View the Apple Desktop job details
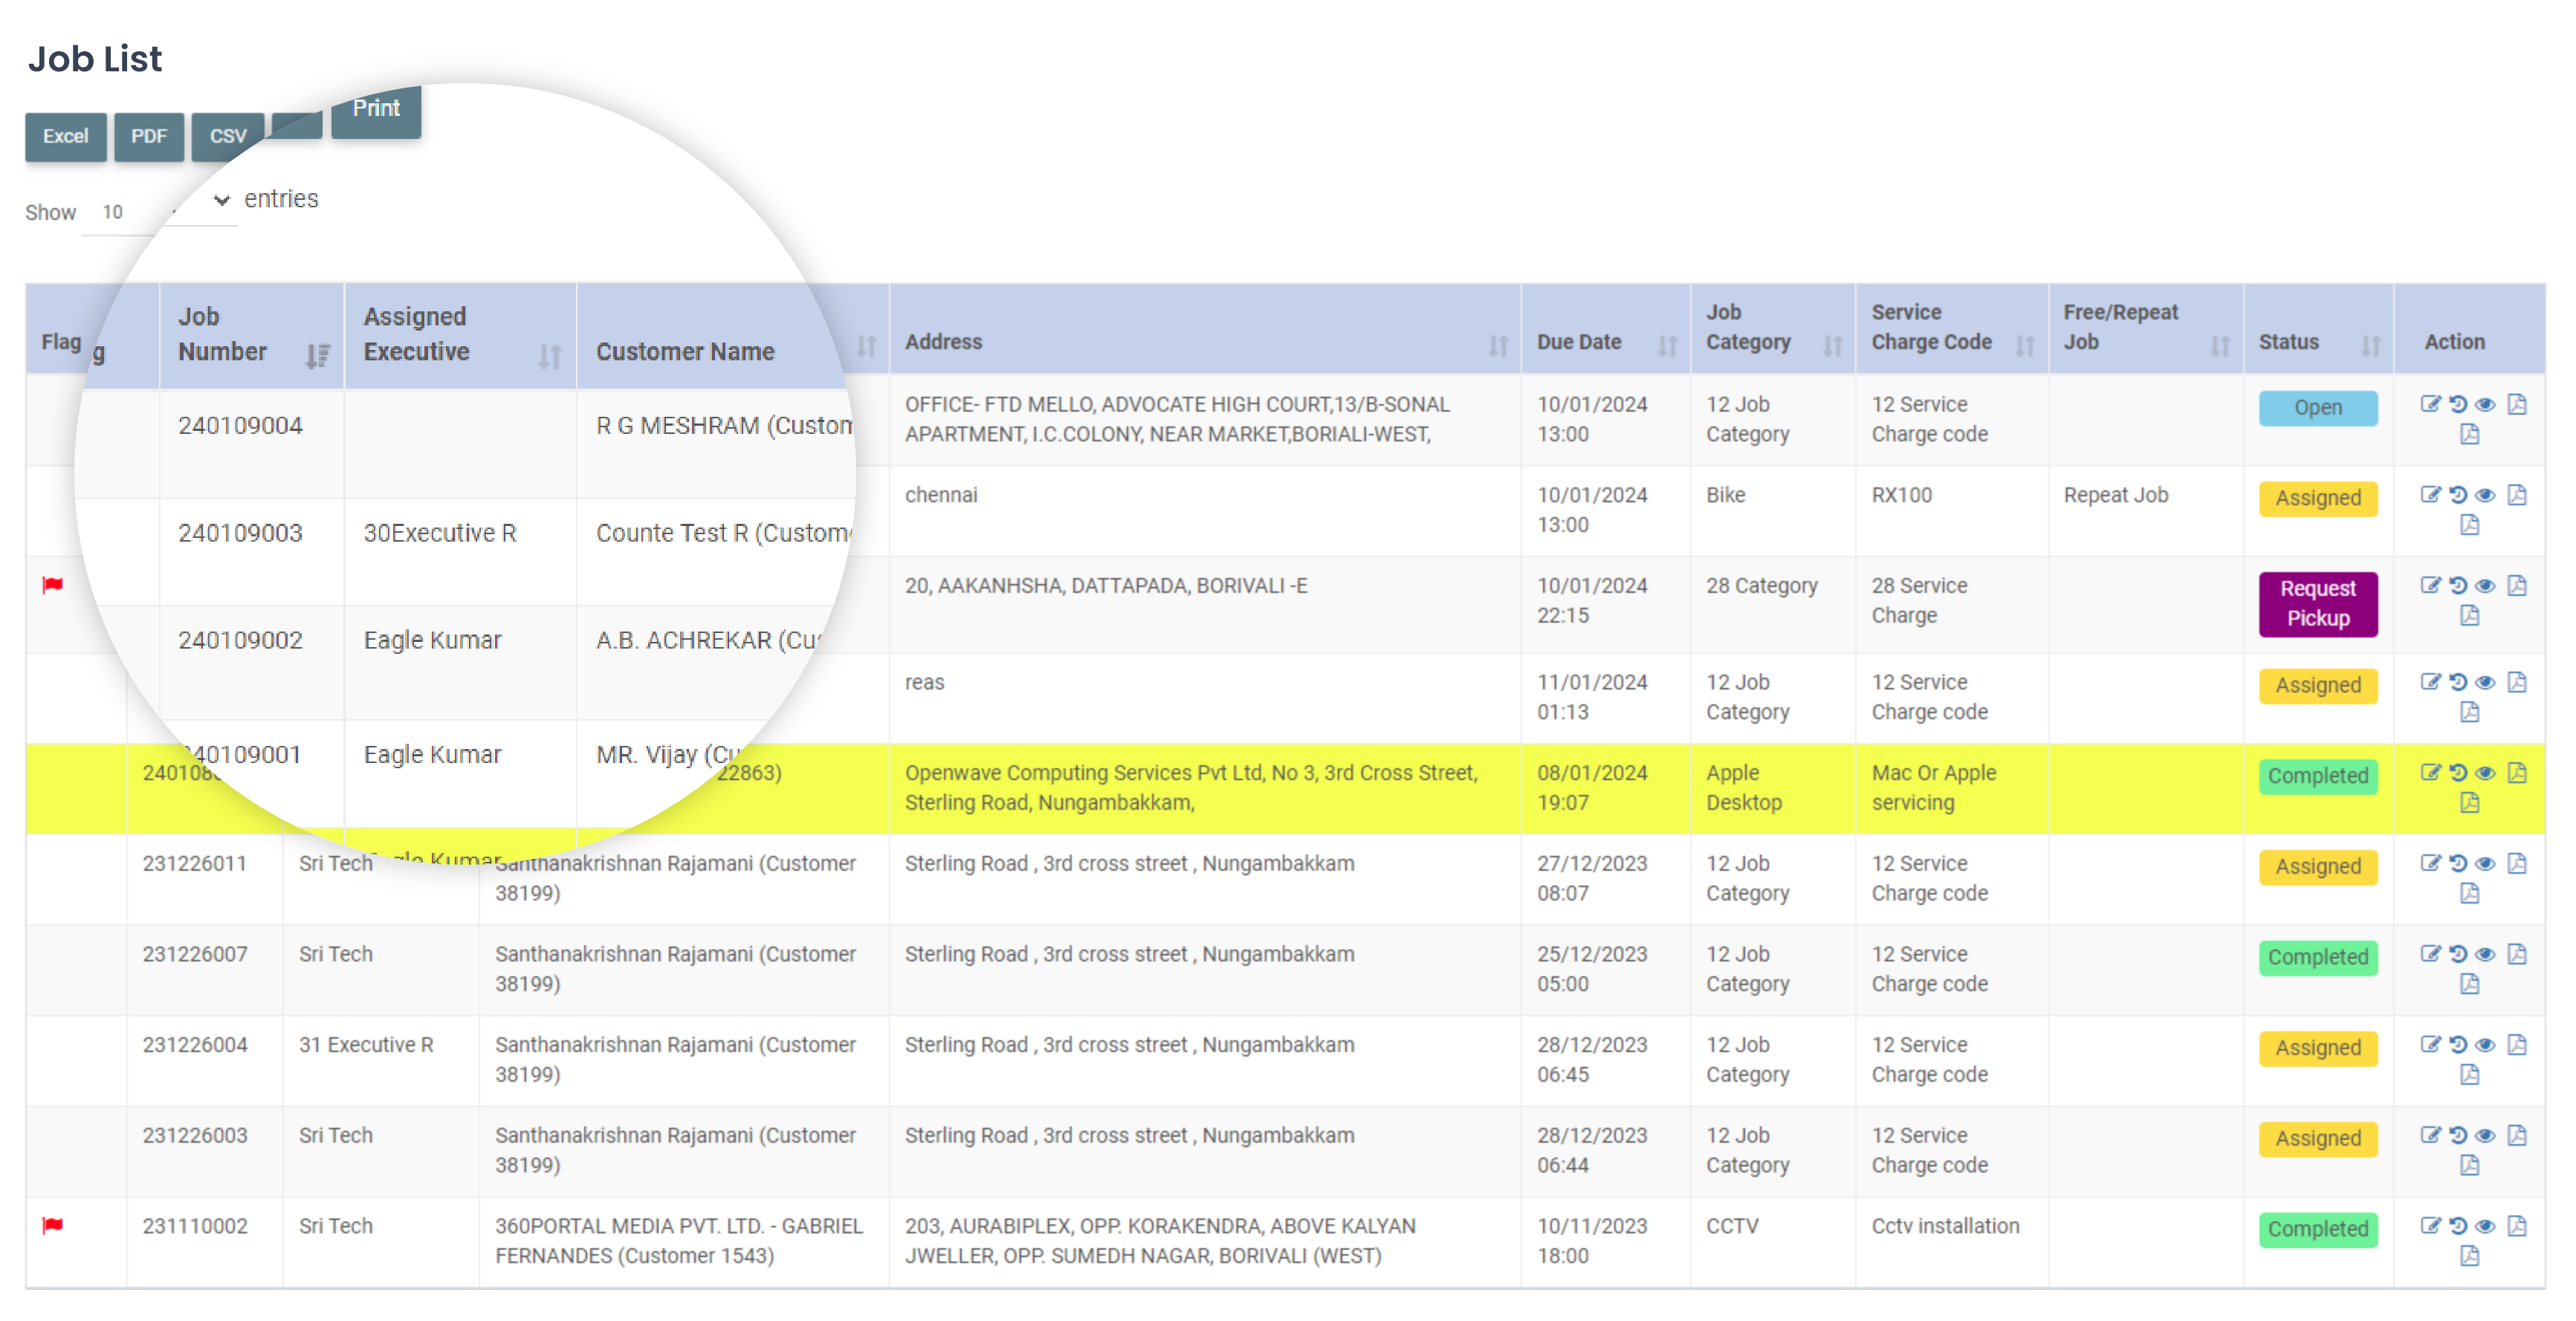 (2485, 772)
